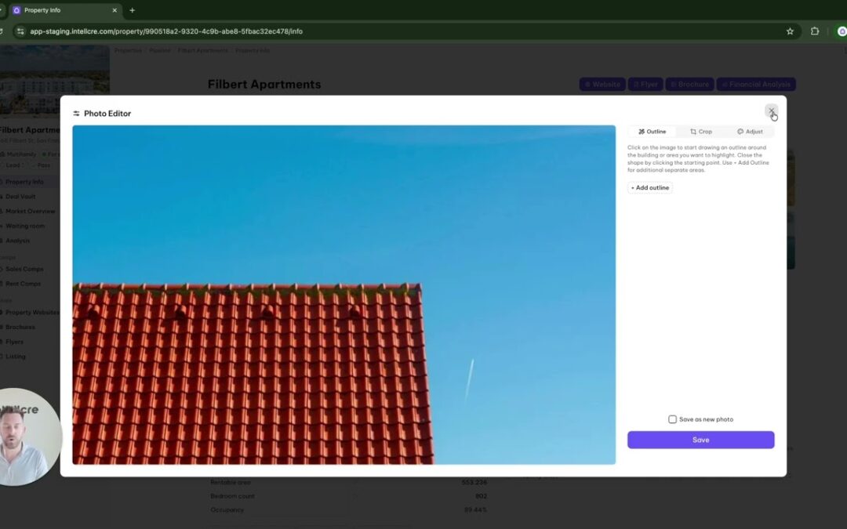Open Listing in the sidebar
The height and width of the screenshot is (529, 847).
[x=15, y=357]
